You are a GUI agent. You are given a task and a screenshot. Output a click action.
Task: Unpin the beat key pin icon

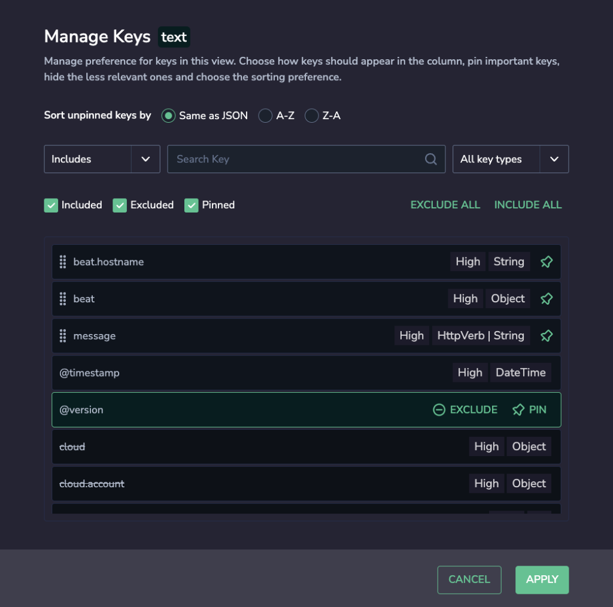click(546, 299)
